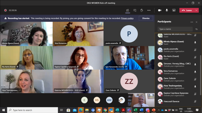The image size is (202, 113).
Task: Open your self-view video thumbnail
Action: [141, 100]
